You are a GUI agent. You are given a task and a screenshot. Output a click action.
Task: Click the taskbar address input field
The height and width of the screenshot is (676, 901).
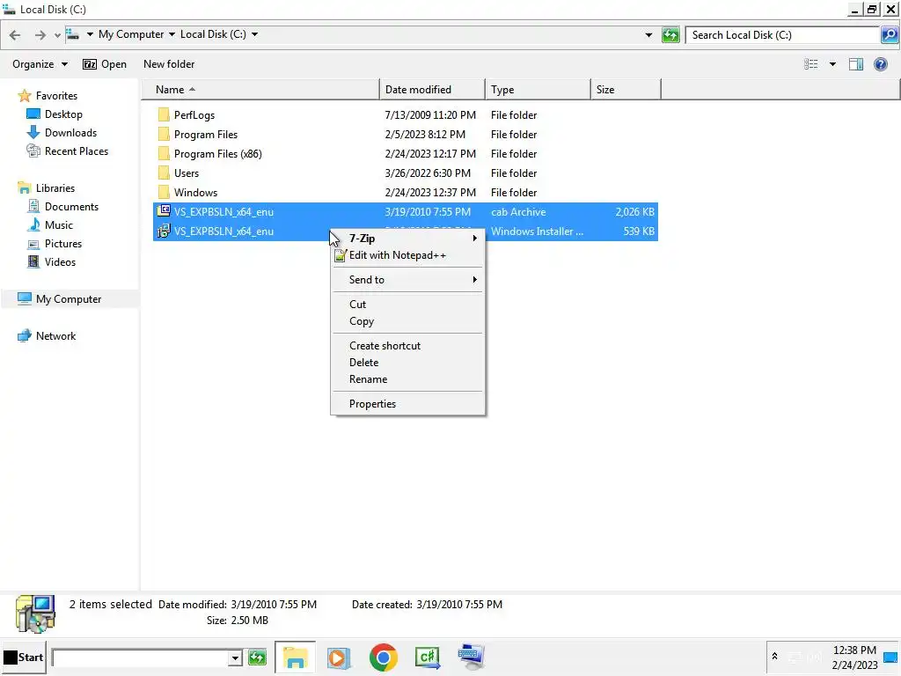[x=140, y=658]
